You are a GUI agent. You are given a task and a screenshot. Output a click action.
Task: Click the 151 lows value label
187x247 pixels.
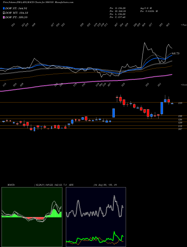click(x=160, y=85)
